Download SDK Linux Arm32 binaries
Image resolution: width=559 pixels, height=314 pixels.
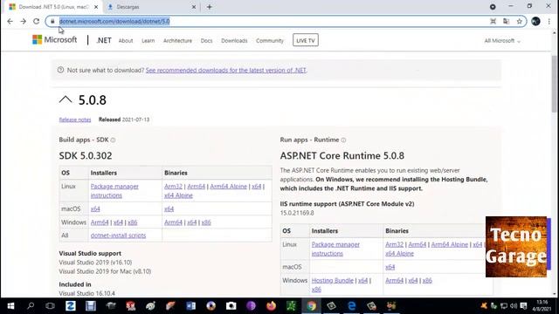point(173,186)
